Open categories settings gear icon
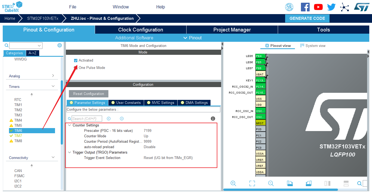The width and height of the screenshot is (372, 194). (x=60, y=45)
